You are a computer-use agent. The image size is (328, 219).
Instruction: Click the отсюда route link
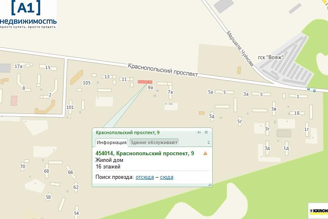tap(145, 177)
